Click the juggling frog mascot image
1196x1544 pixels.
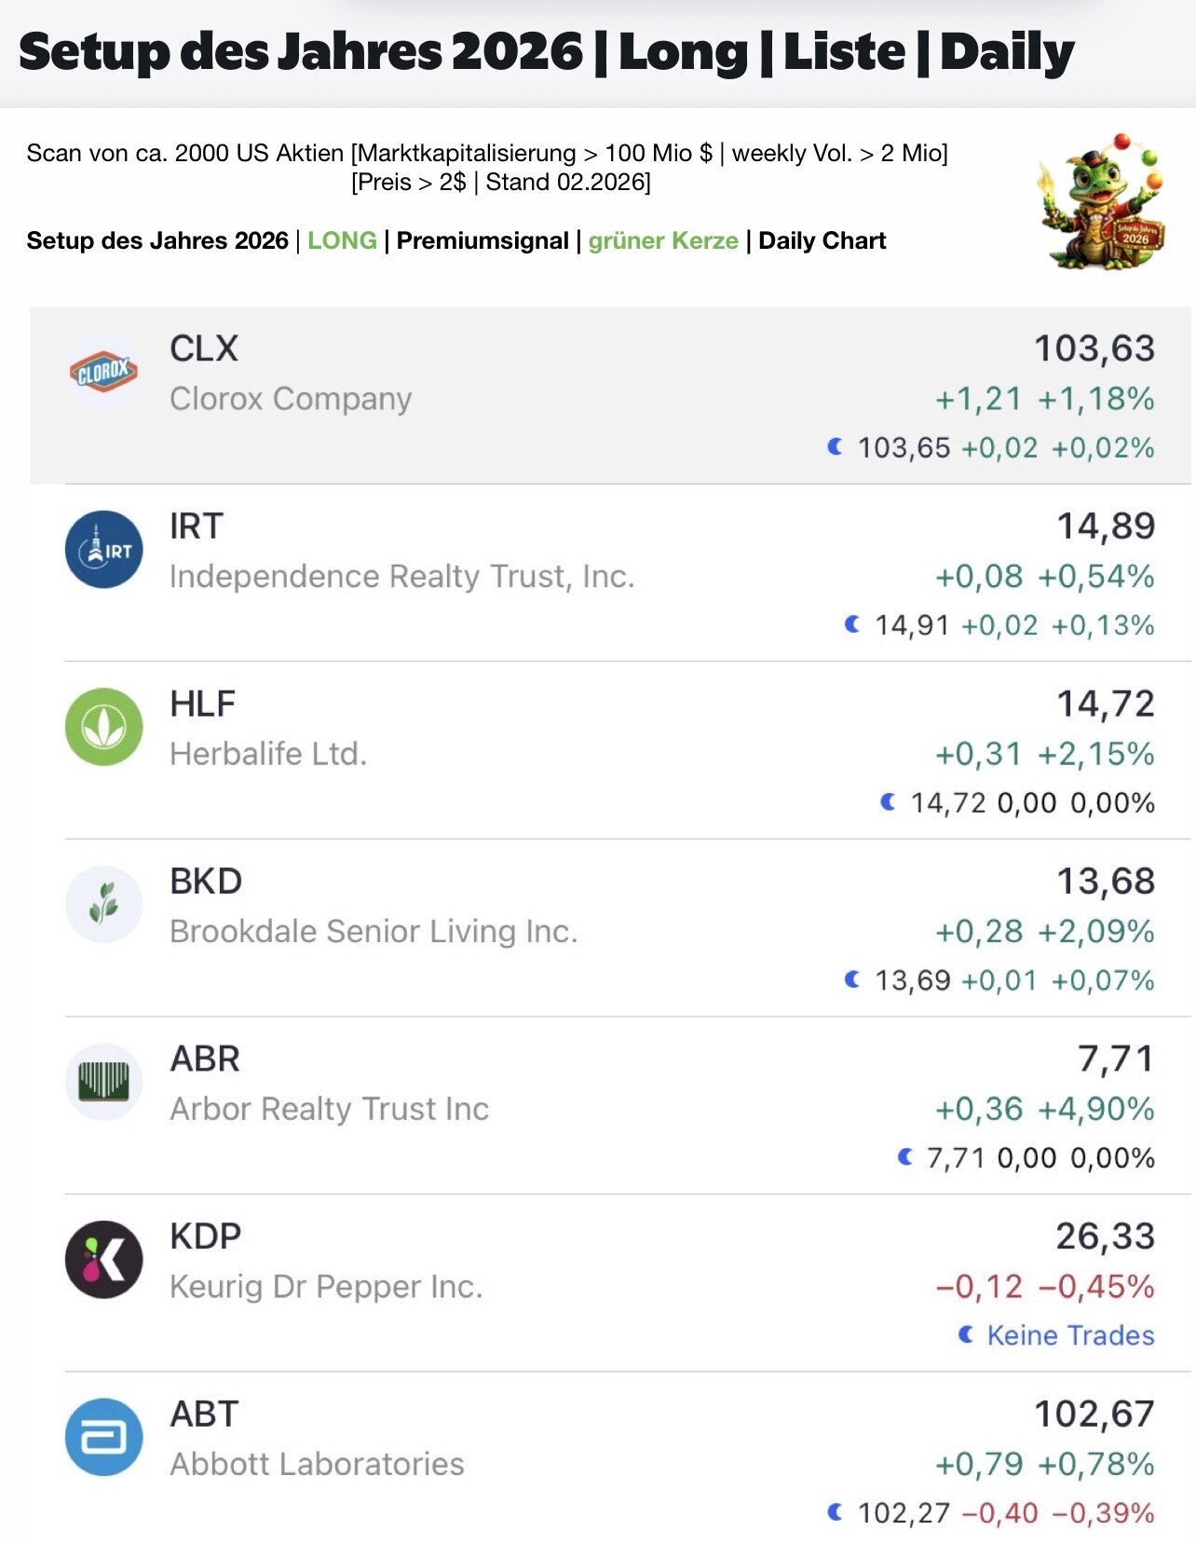[1105, 203]
